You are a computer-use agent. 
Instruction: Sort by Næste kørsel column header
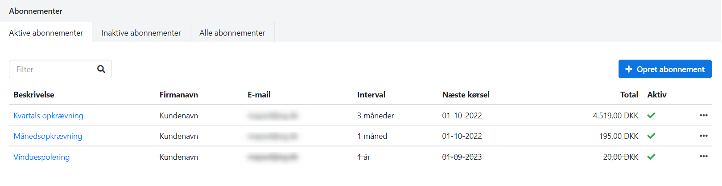466,94
